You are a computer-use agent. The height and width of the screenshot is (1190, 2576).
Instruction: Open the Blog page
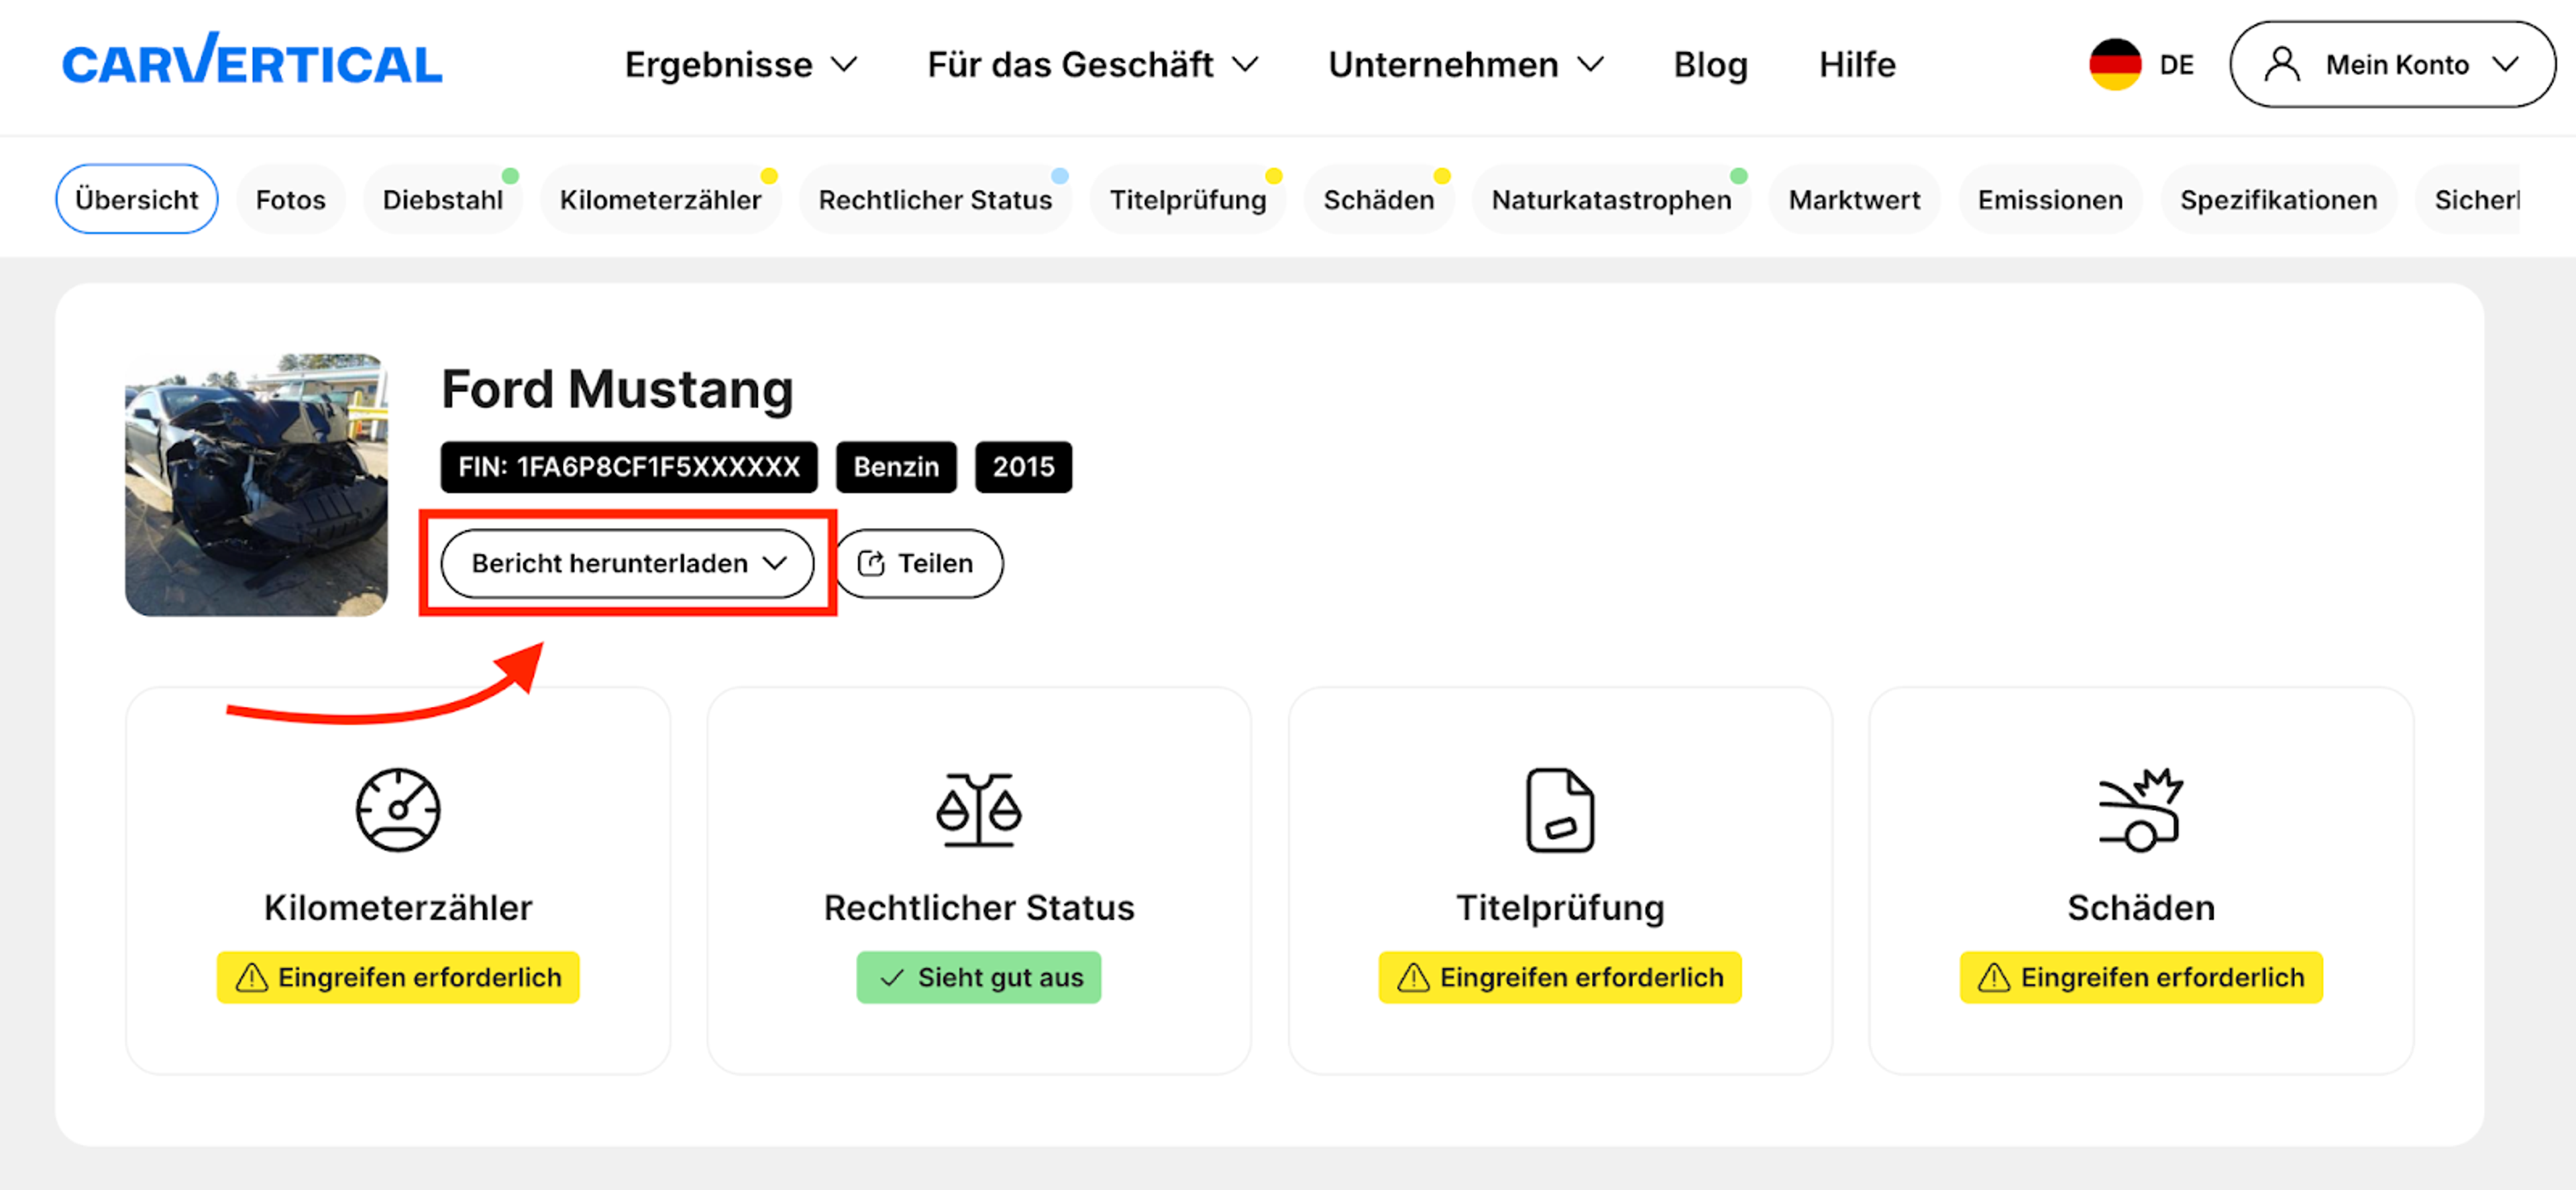(x=1710, y=65)
